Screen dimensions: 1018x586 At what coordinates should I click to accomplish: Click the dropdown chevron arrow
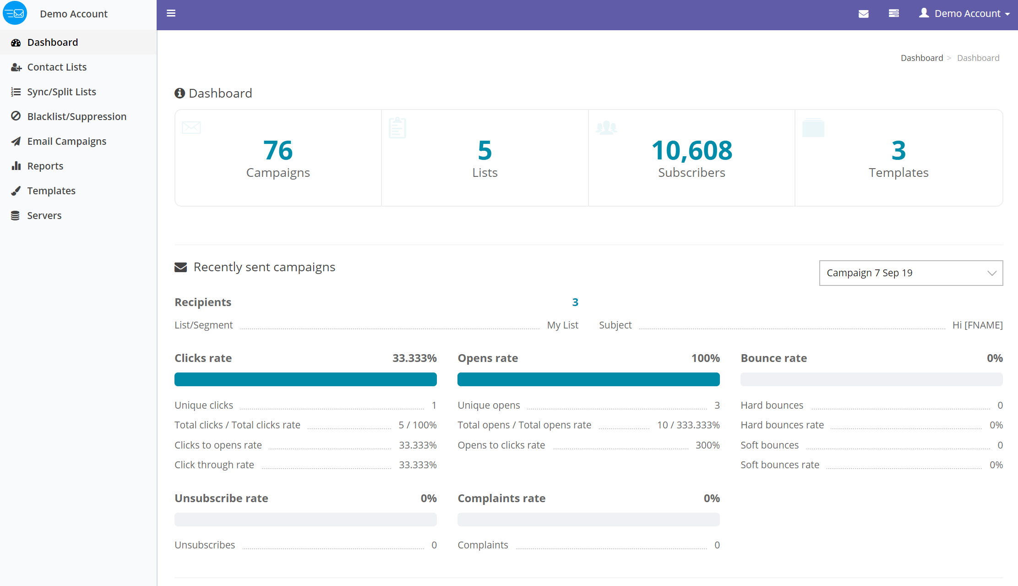(x=992, y=273)
